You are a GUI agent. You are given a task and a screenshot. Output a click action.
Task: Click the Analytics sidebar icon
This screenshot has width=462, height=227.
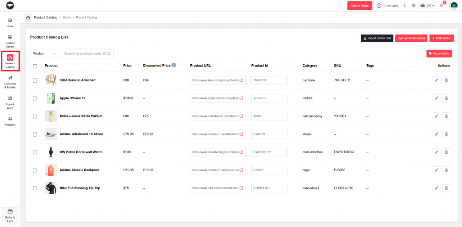pyautogui.click(x=10, y=120)
